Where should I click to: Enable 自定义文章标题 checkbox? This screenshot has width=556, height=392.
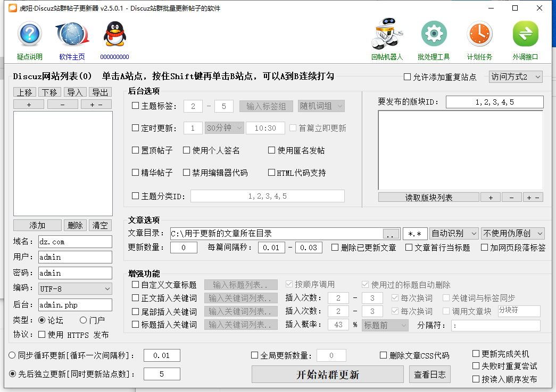(x=135, y=284)
